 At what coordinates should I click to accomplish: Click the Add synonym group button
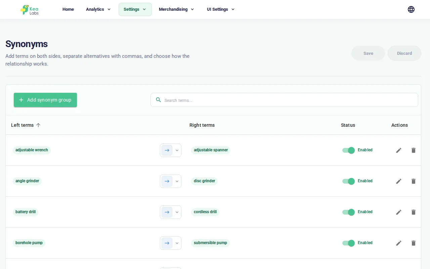tap(45, 100)
